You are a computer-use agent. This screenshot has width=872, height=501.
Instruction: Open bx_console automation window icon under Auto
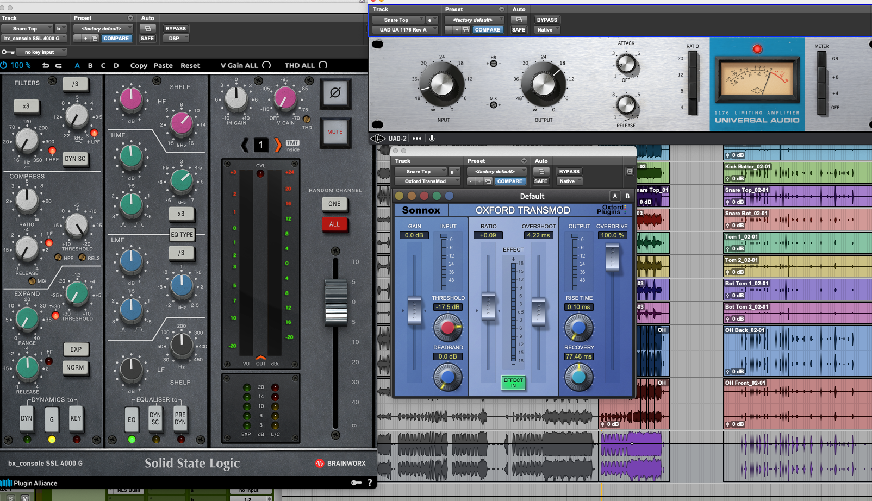tap(147, 28)
